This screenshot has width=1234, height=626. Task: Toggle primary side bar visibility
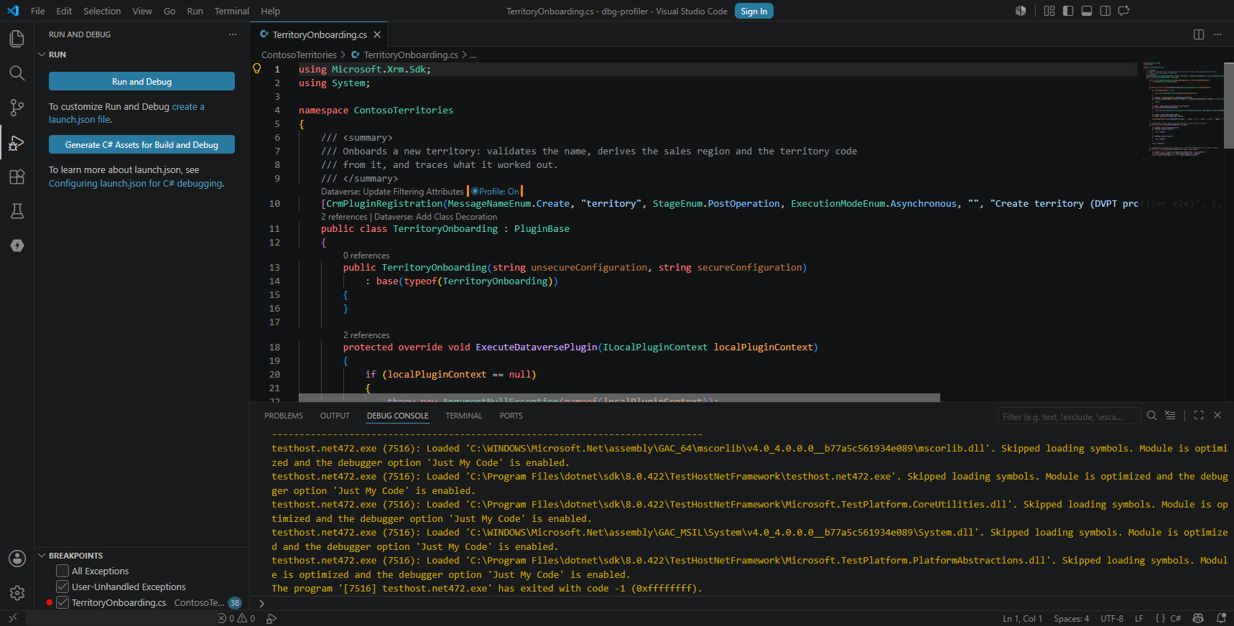pos(1068,11)
